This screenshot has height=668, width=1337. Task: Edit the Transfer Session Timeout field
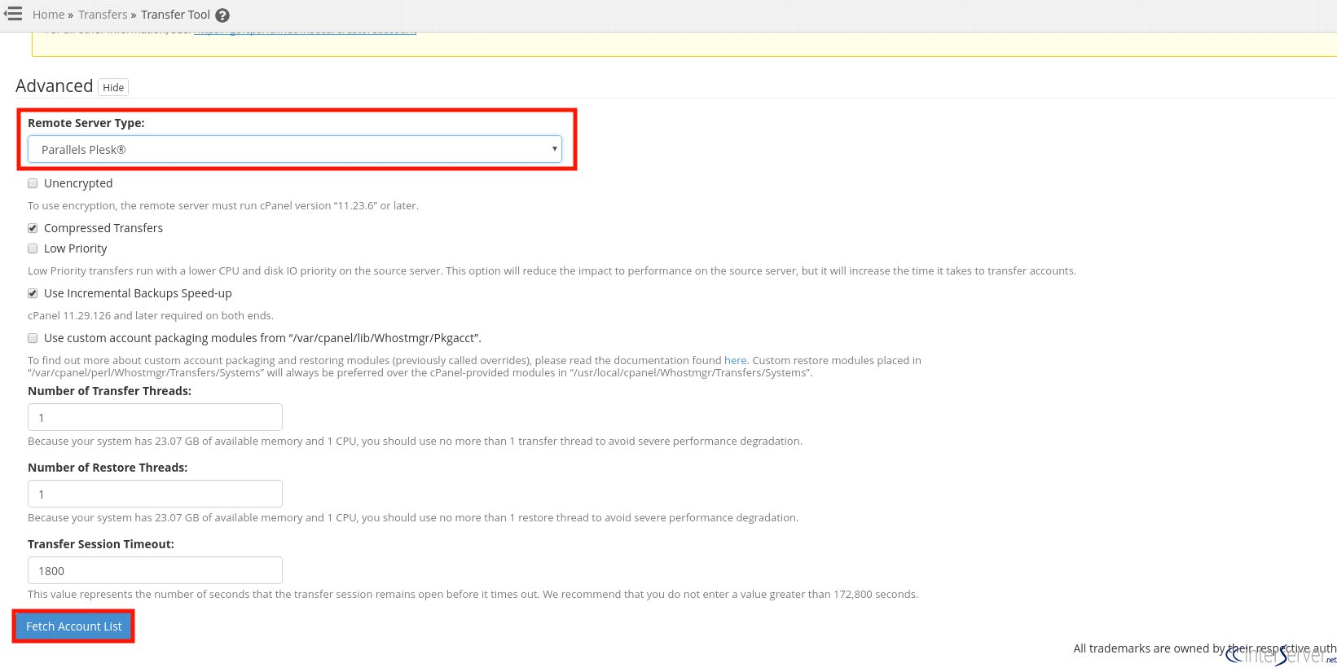coord(155,570)
